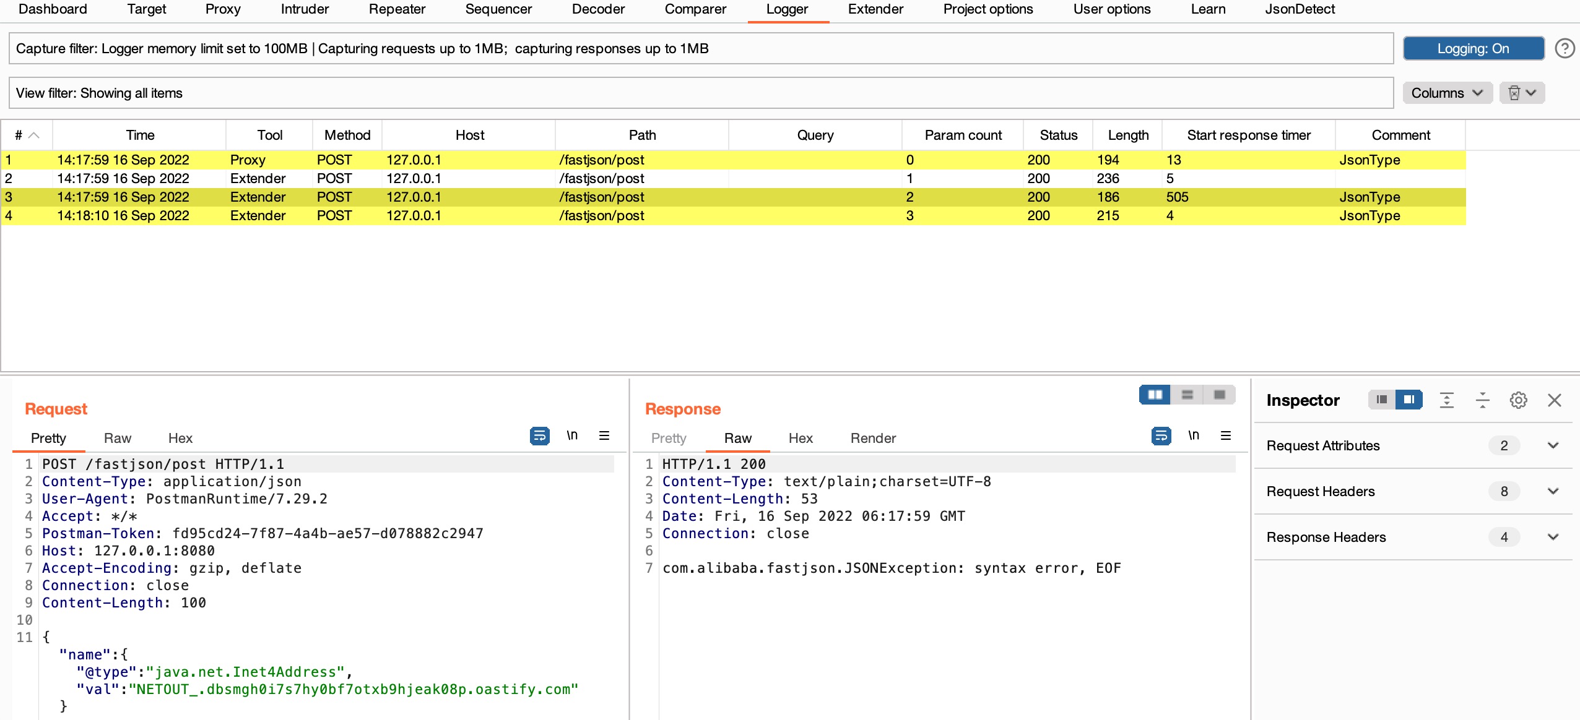Show non-printable characters in Response panel
The width and height of the screenshot is (1580, 720).
(1193, 436)
